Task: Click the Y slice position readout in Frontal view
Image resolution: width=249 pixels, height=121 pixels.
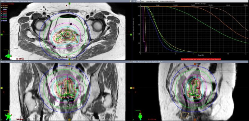Action: click(x=20, y=119)
